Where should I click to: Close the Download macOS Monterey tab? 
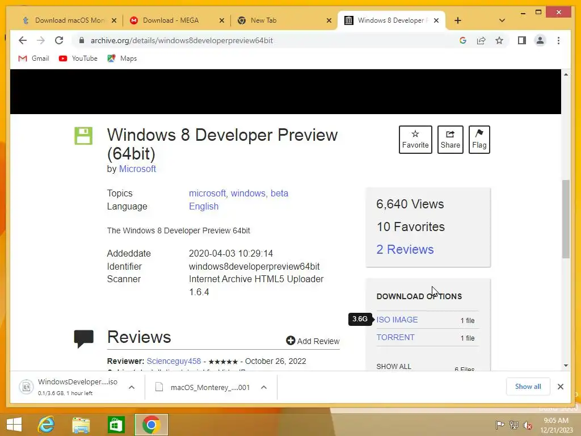point(114,20)
